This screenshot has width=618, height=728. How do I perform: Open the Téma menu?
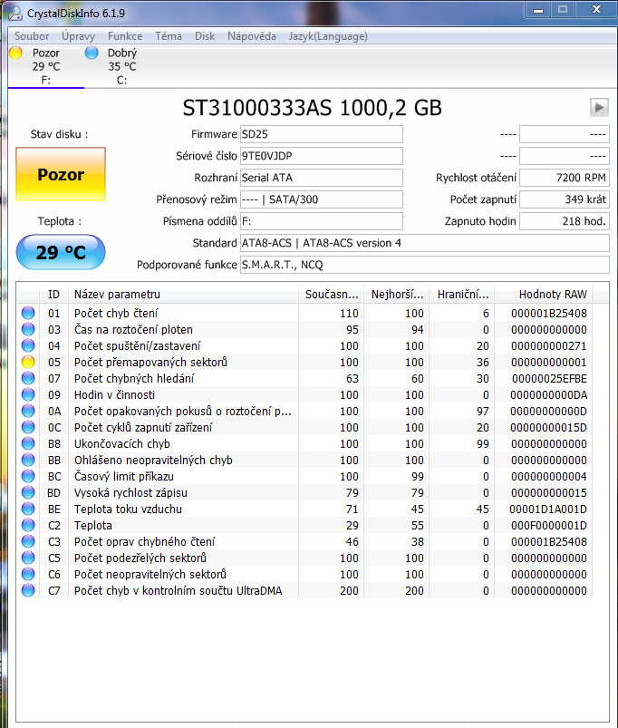168,36
